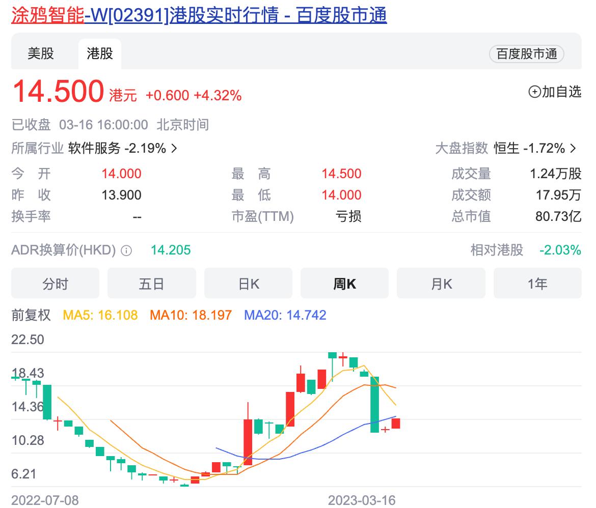Click the latest red candlestick on chart
Image resolution: width=596 pixels, height=508 pixels.
(396, 424)
